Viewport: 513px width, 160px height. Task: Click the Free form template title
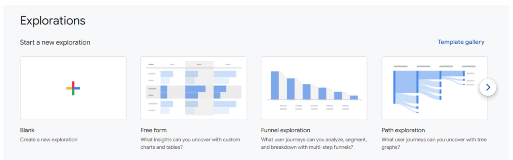pos(154,130)
